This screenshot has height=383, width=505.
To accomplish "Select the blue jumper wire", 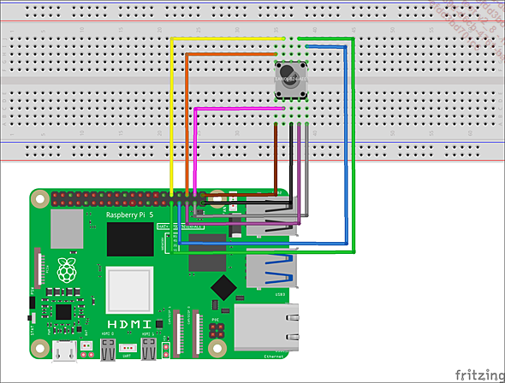I will pos(346,144).
